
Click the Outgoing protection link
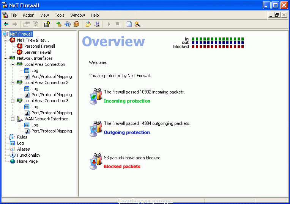[127, 132]
